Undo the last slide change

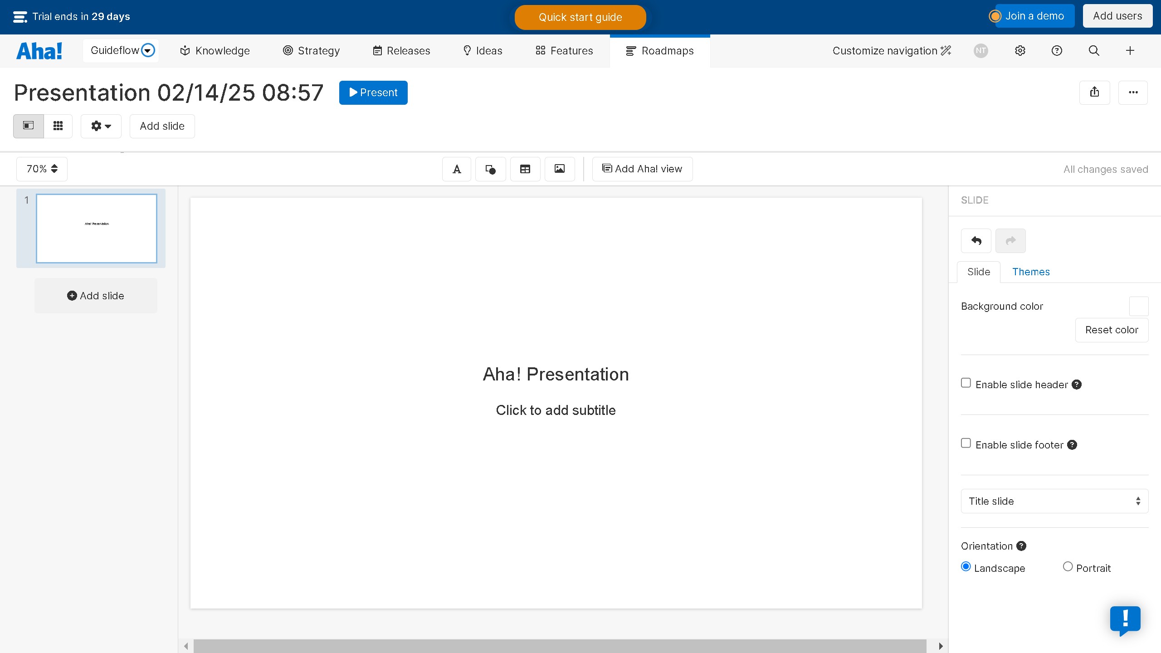coord(976,241)
